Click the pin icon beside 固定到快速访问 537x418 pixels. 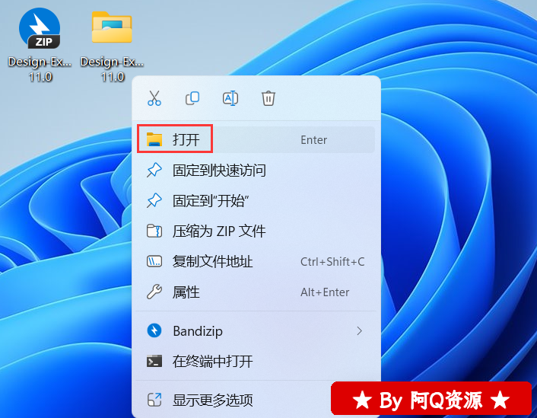click(x=154, y=170)
